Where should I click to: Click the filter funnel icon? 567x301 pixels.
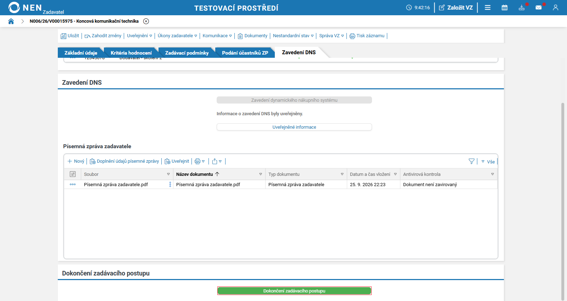click(x=472, y=161)
